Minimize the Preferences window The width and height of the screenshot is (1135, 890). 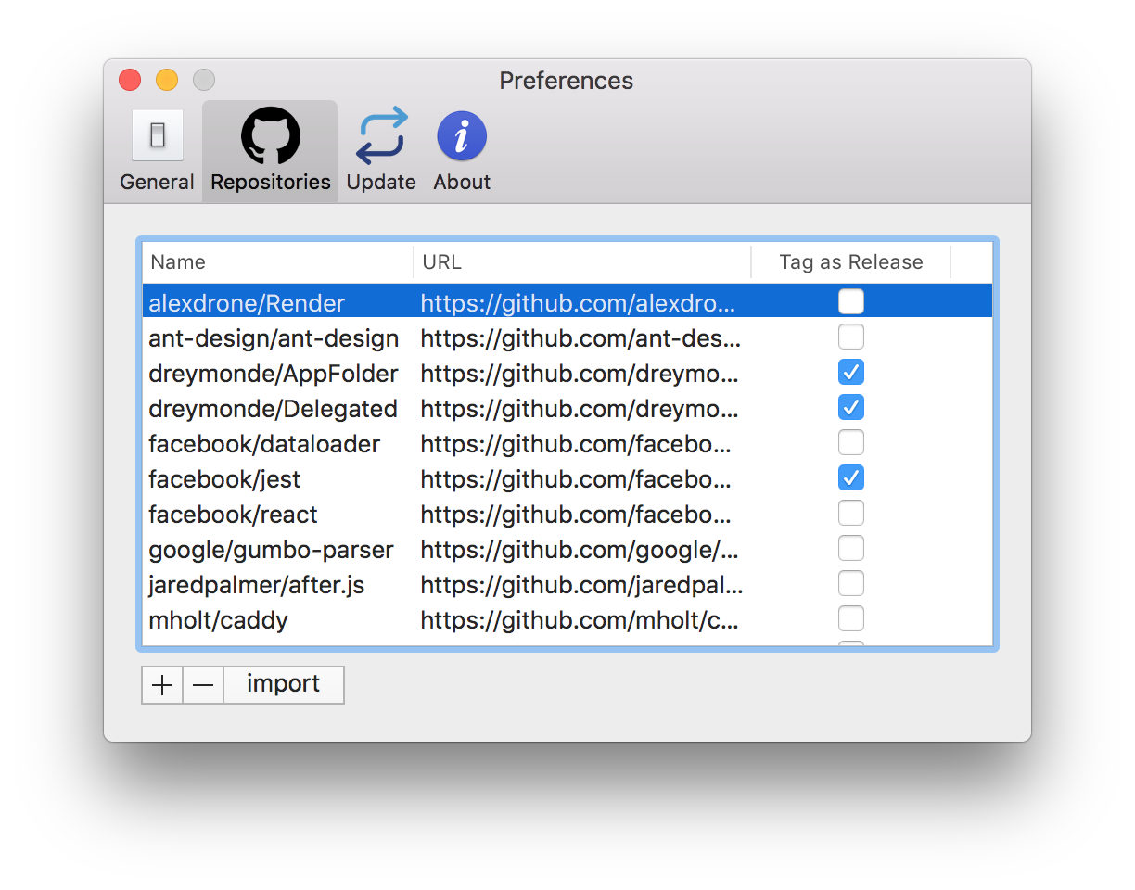(167, 80)
